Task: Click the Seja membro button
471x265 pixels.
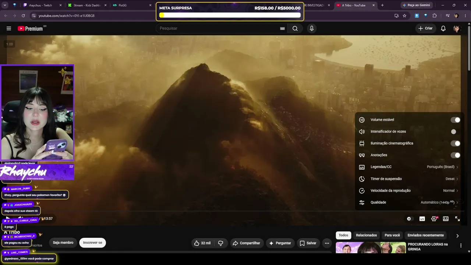Action: click(63, 243)
